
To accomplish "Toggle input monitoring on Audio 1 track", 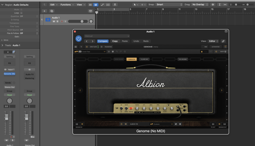I will pyautogui.click(x=65, y=21).
